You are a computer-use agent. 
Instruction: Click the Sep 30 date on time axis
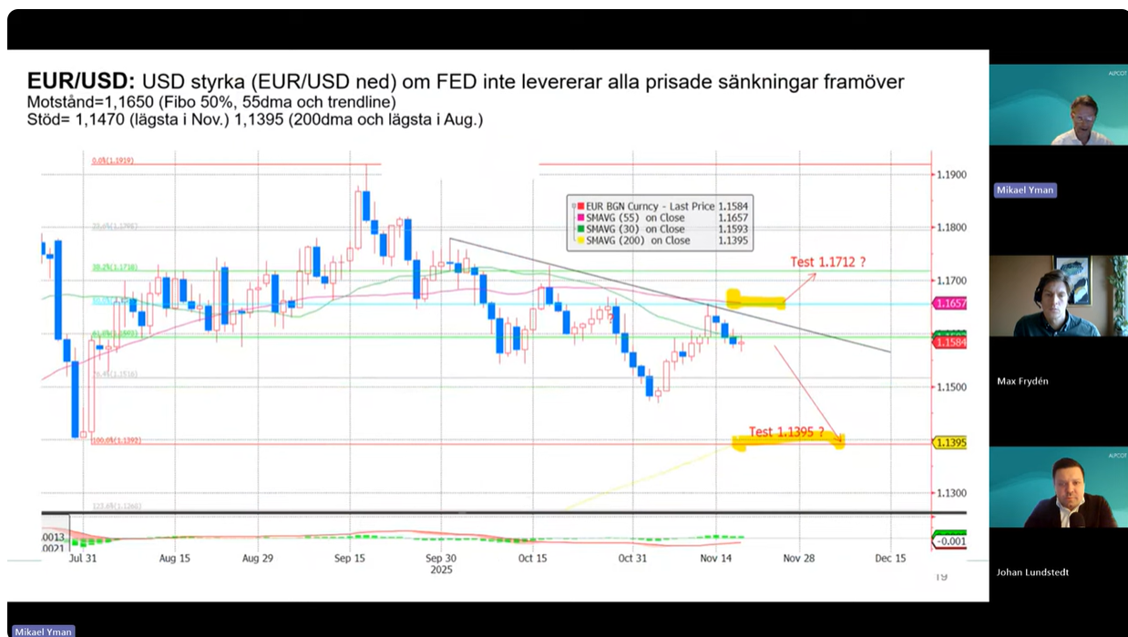point(440,559)
